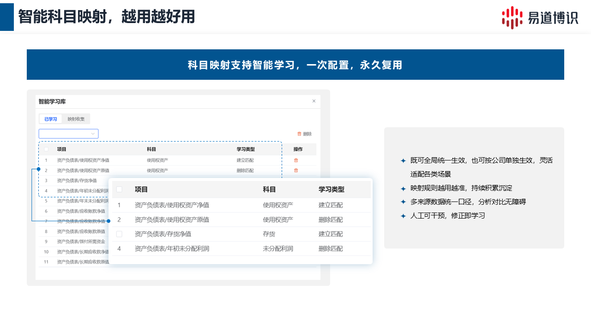Close the 智能学习库 dialog
The height and width of the screenshot is (332, 591).
click(x=314, y=101)
